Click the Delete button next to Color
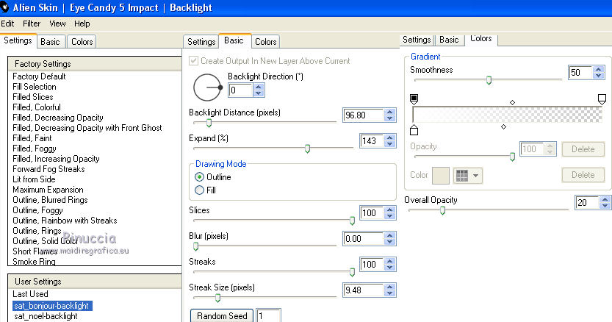 [583, 175]
